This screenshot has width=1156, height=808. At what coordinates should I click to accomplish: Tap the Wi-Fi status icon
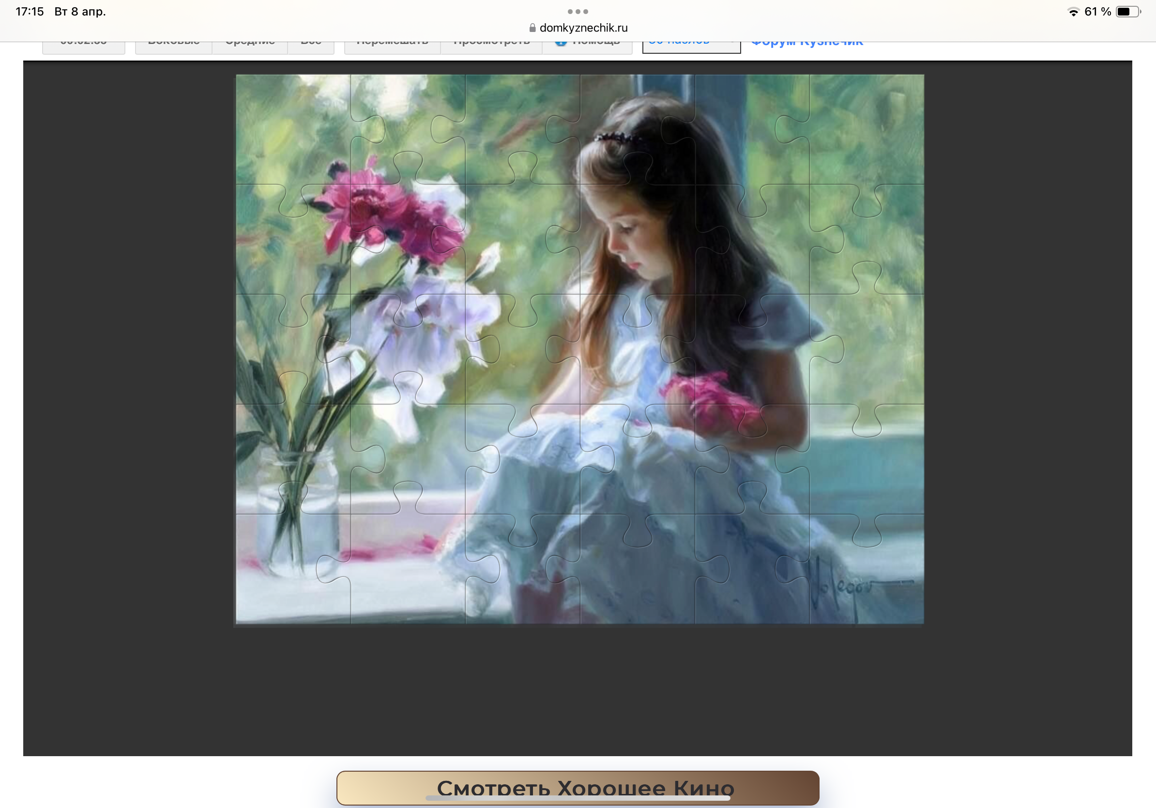click(1073, 12)
